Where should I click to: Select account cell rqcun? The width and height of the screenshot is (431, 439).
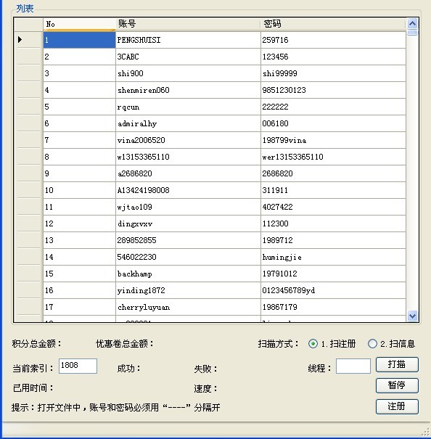point(188,107)
